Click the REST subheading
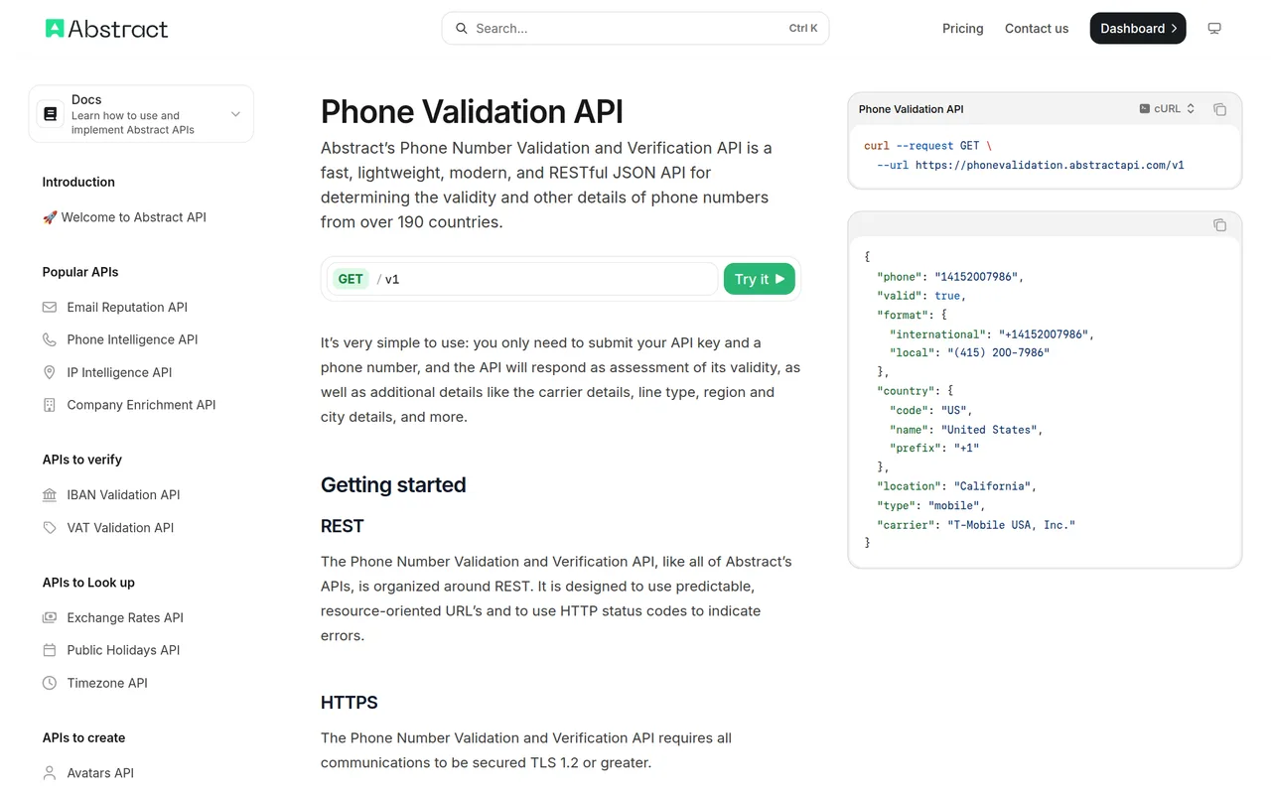Viewport: 1271px width, 794px height. 343,526
